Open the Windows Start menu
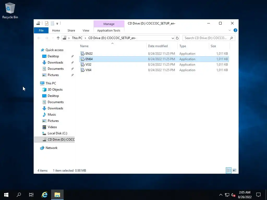267x200 pixels. (6, 195)
